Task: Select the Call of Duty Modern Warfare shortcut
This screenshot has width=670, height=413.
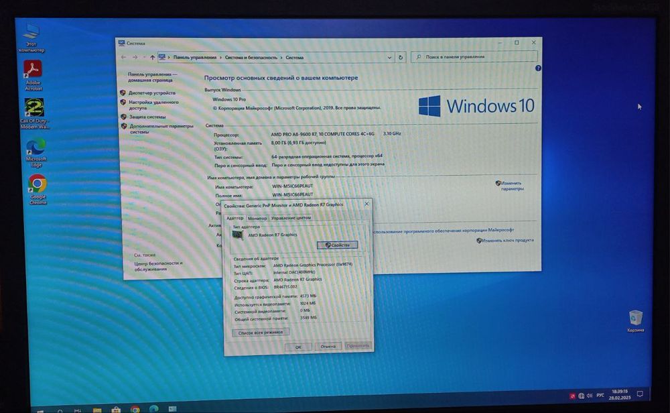Action: point(34,113)
